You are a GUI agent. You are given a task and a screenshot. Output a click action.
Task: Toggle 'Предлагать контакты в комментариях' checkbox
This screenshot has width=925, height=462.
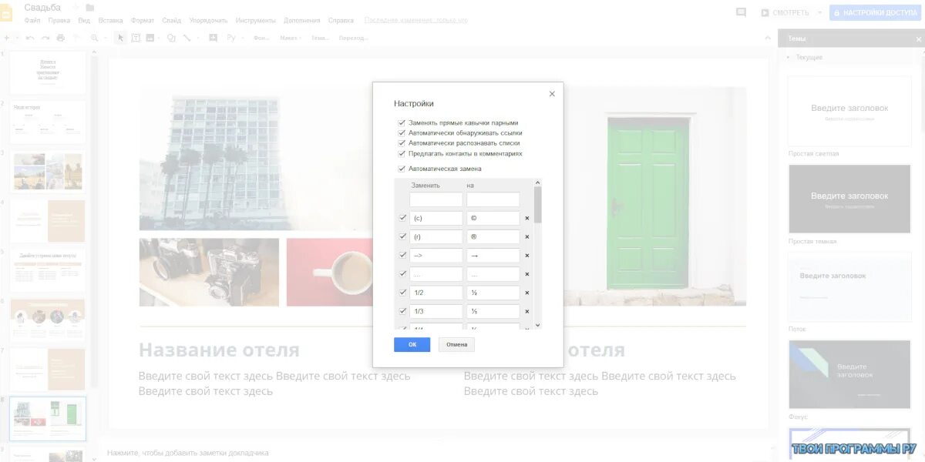[402, 153]
